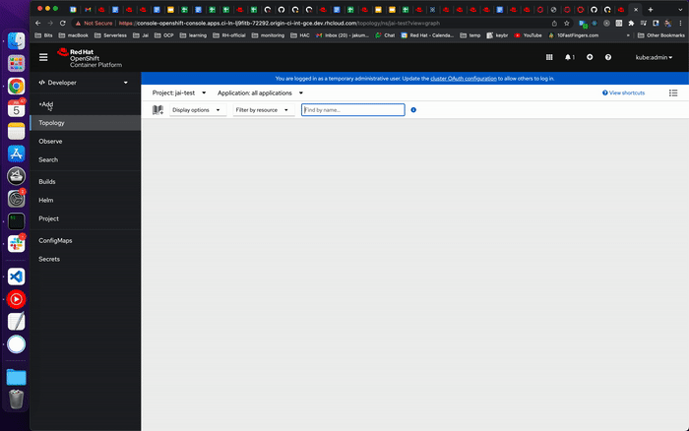Open the OCP bookmarks folder
Screen dimensions: 689x431
tap(164, 35)
